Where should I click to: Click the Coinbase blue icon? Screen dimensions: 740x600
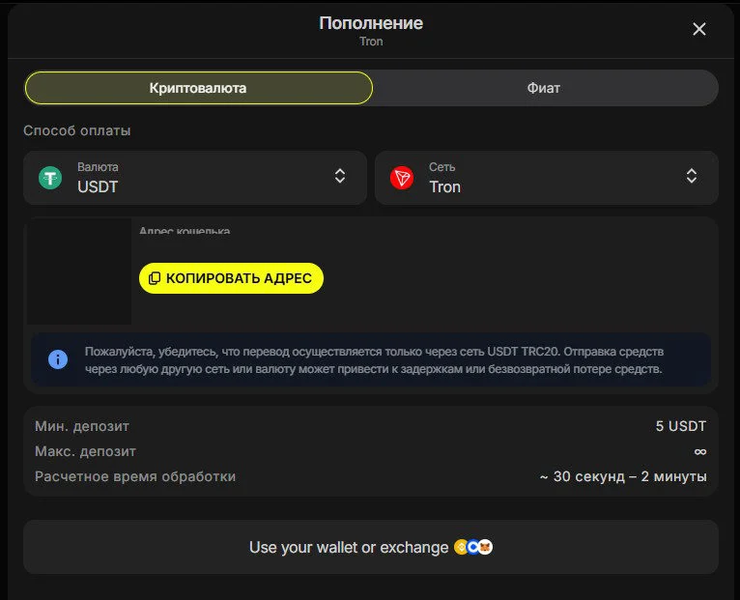pos(472,547)
